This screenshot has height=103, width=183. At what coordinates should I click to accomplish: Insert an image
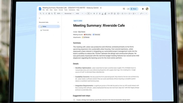115,14
